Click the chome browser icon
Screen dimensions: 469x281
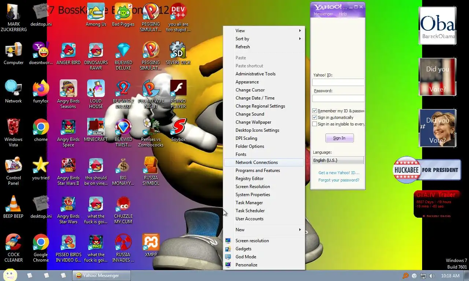[x=41, y=131]
